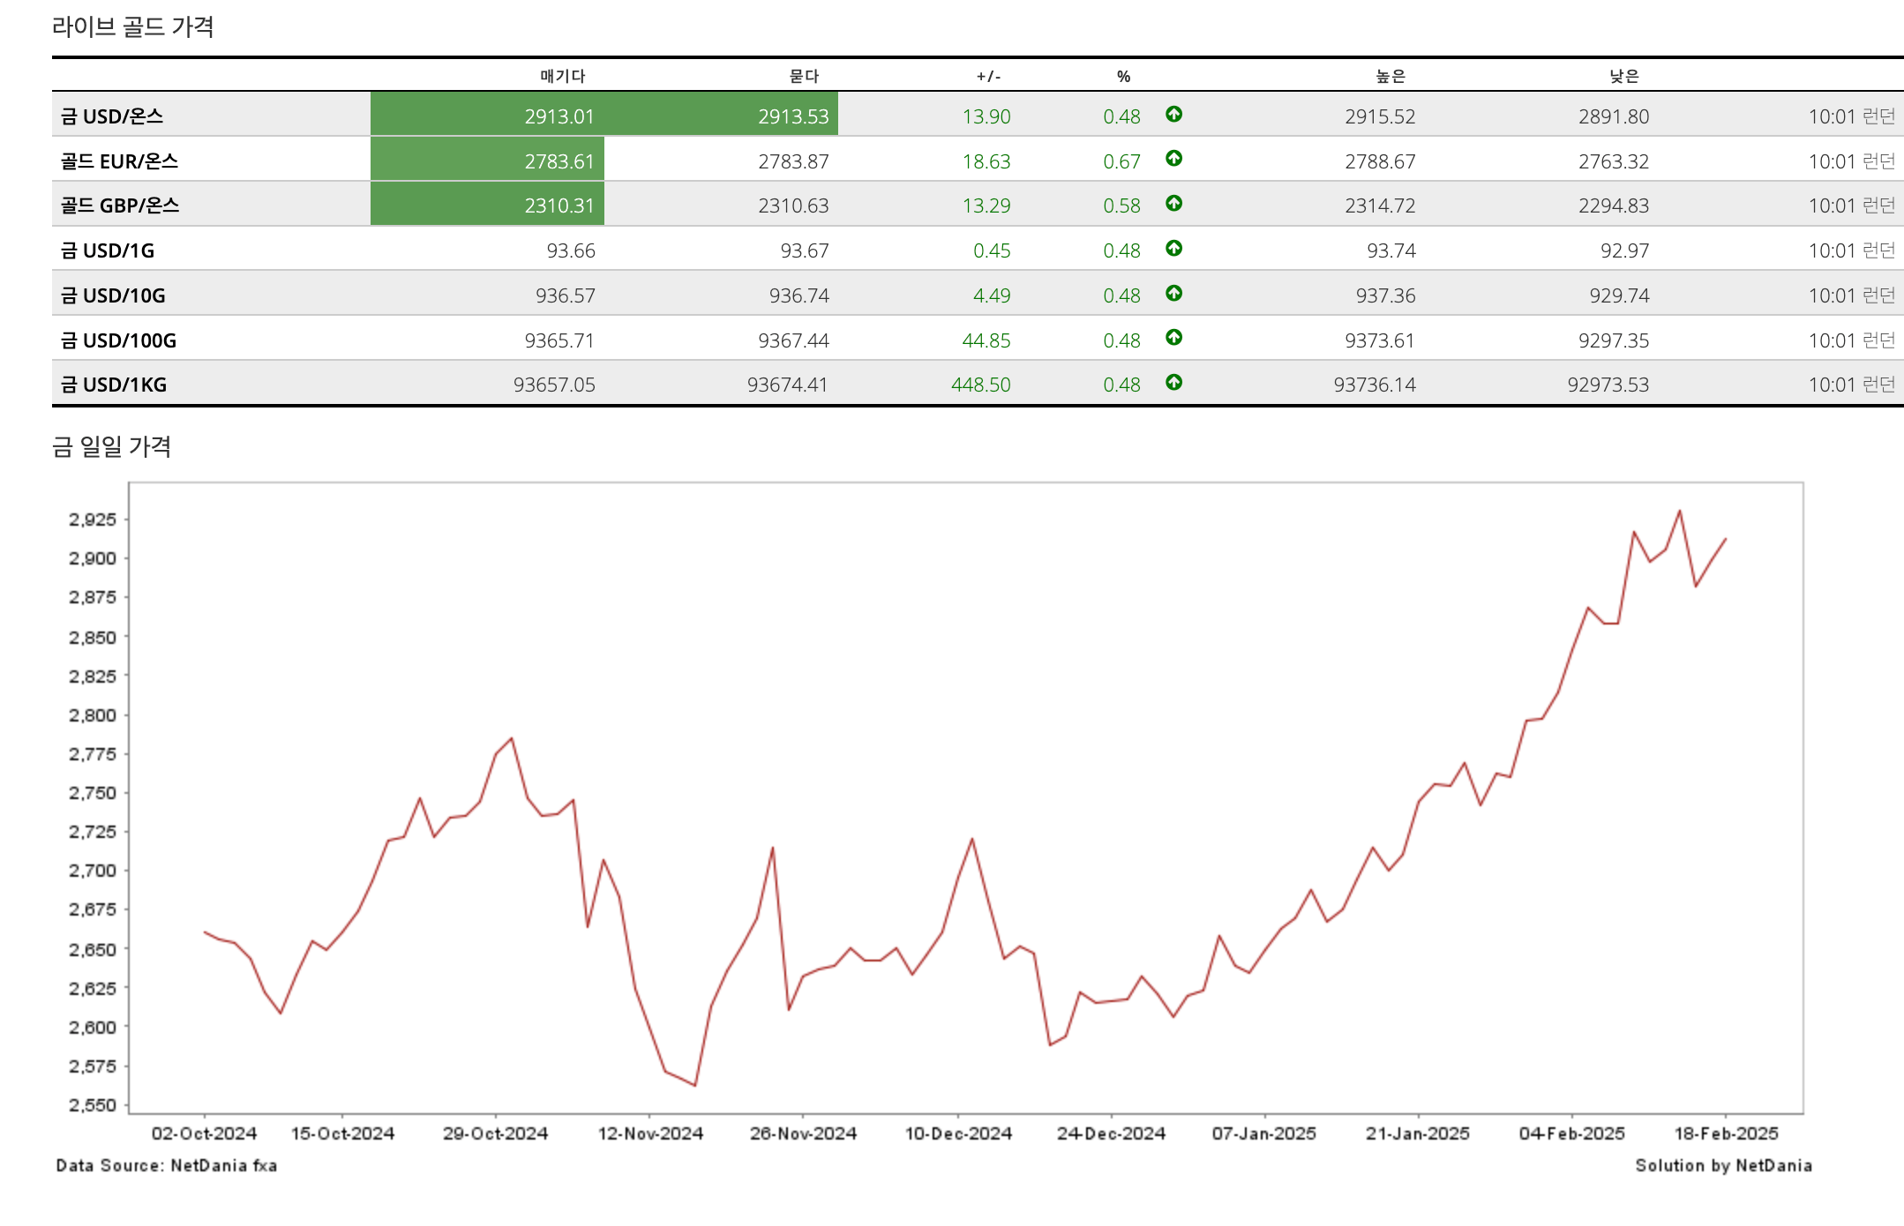Click highlighted ask price 2913.53
The height and width of the screenshot is (1226, 1904).
coord(792,116)
